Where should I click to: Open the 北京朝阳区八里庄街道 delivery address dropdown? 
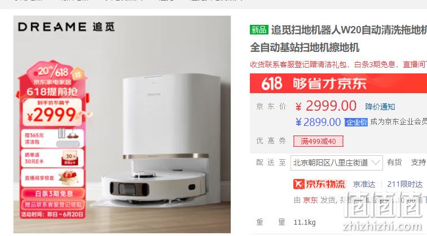pyautogui.click(x=336, y=163)
